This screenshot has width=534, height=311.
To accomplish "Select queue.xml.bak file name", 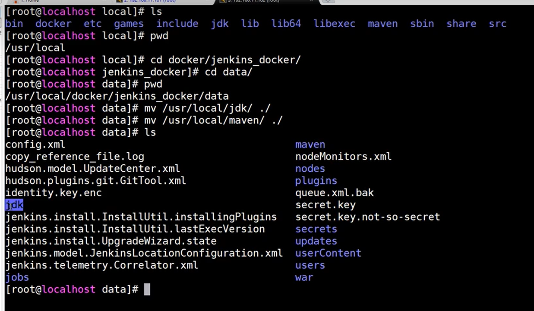I will [335, 193].
